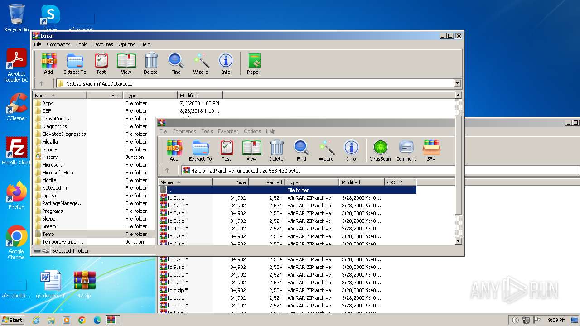Image resolution: width=580 pixels, height=326 pixels.
Task: Sort by Size column in 42.zip window
Action: click(231, 182)
